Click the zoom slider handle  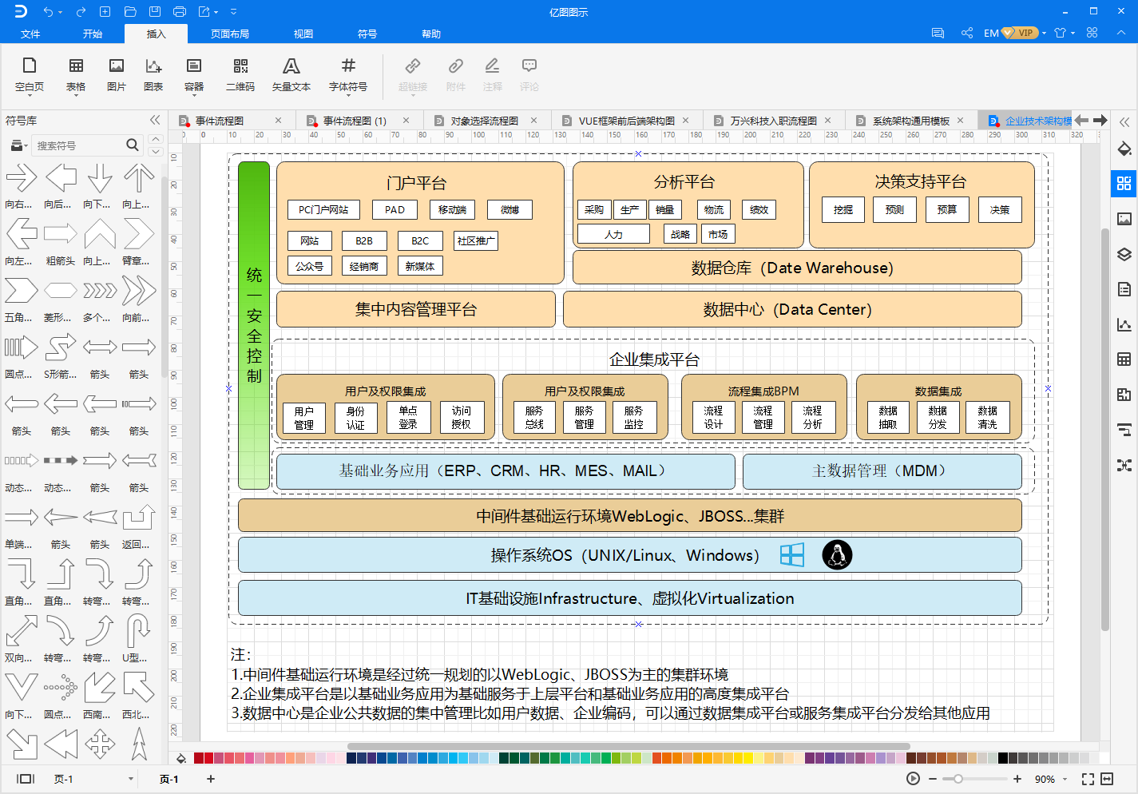(958, 779)
